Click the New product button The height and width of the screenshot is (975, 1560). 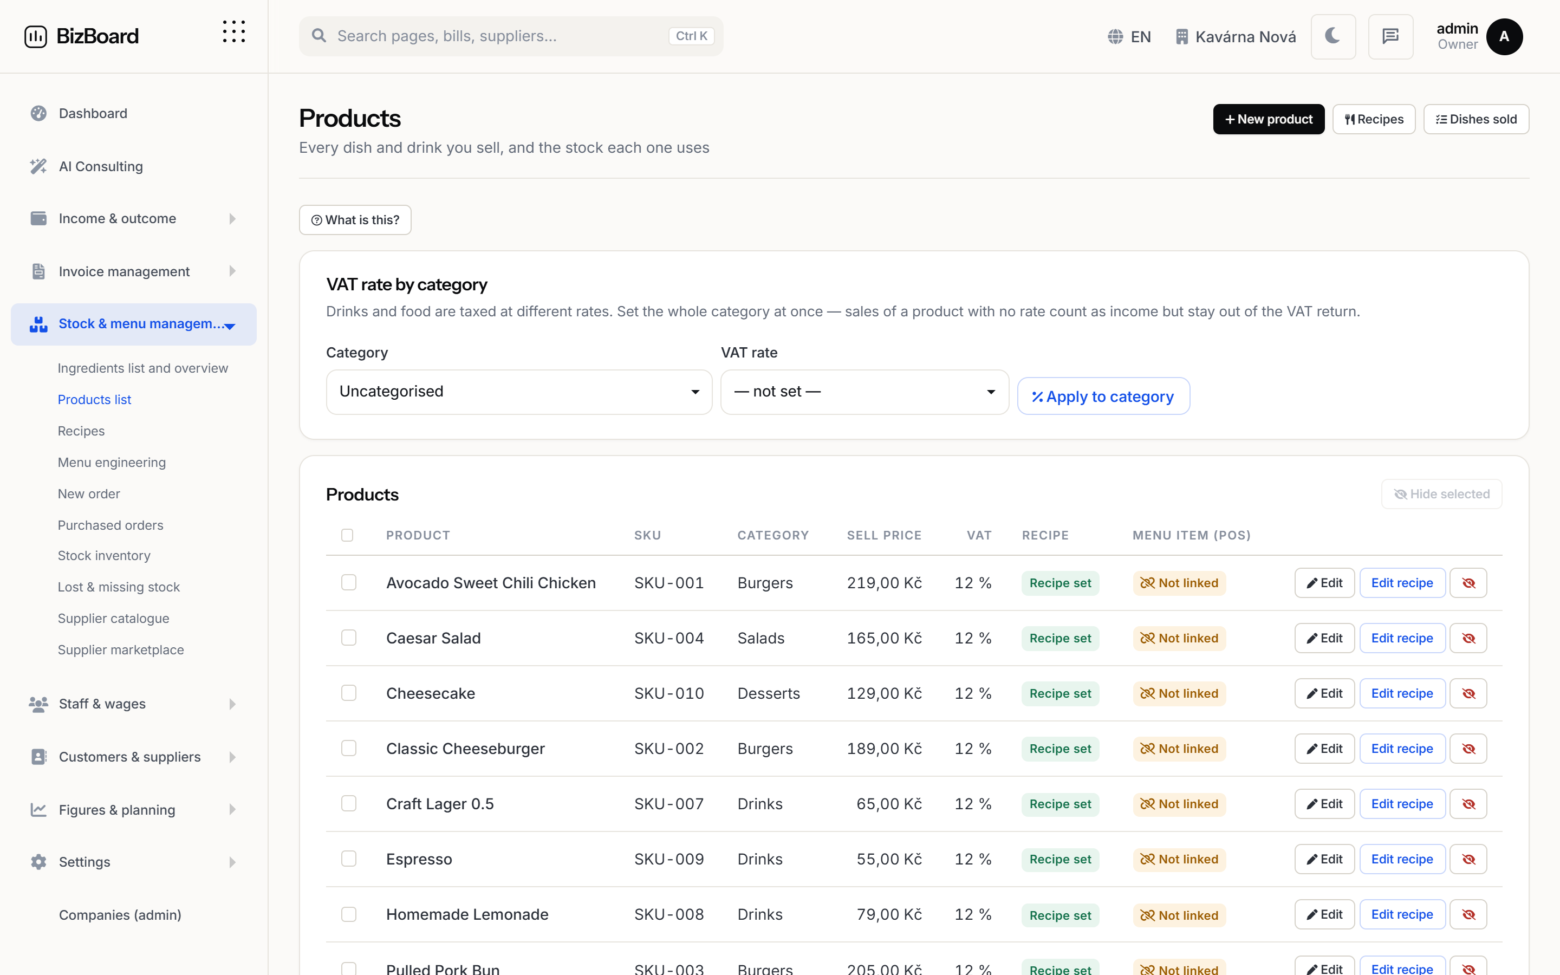pyautogui.click(x=1269, y=119)
